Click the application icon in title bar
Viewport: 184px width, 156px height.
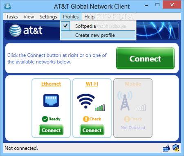tap(7, 6)
